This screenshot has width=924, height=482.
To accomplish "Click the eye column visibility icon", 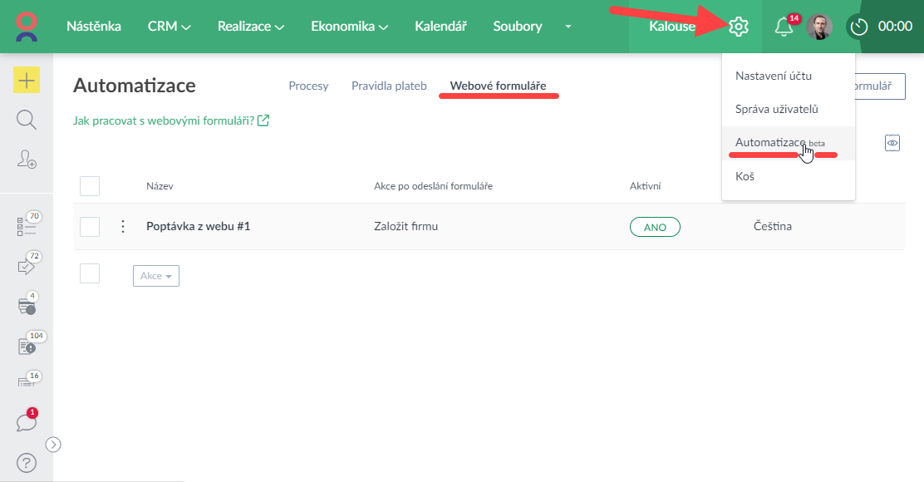I will click(893, 143).
